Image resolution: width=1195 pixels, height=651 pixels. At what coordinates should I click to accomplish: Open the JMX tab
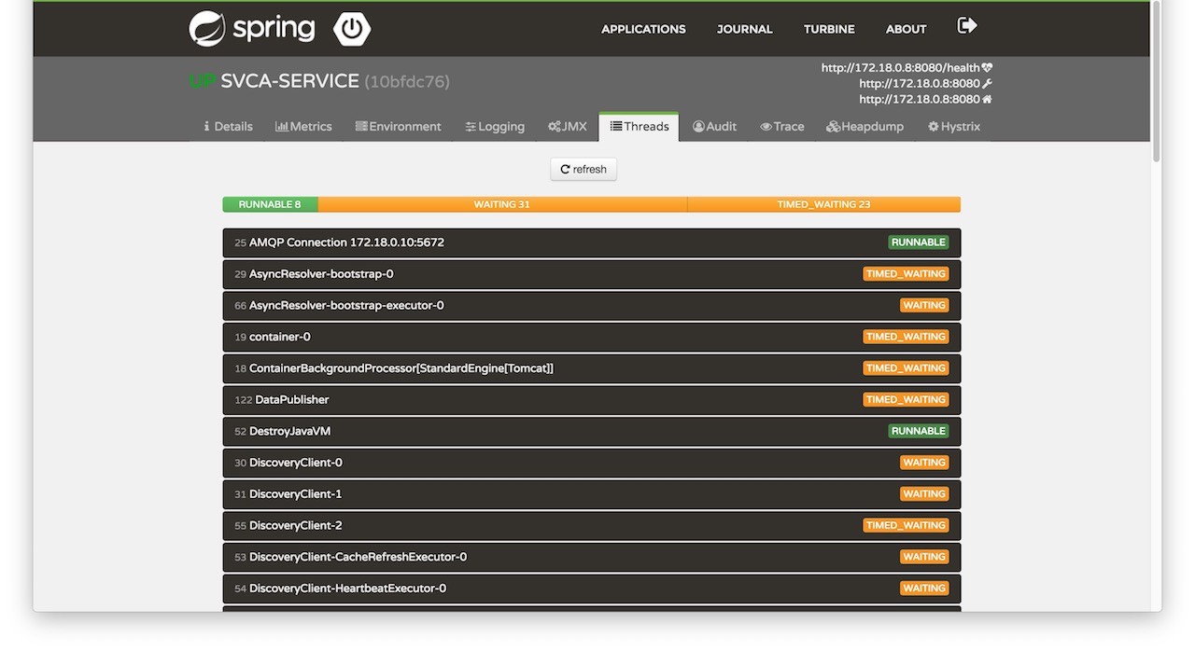(x=568, y=127)
